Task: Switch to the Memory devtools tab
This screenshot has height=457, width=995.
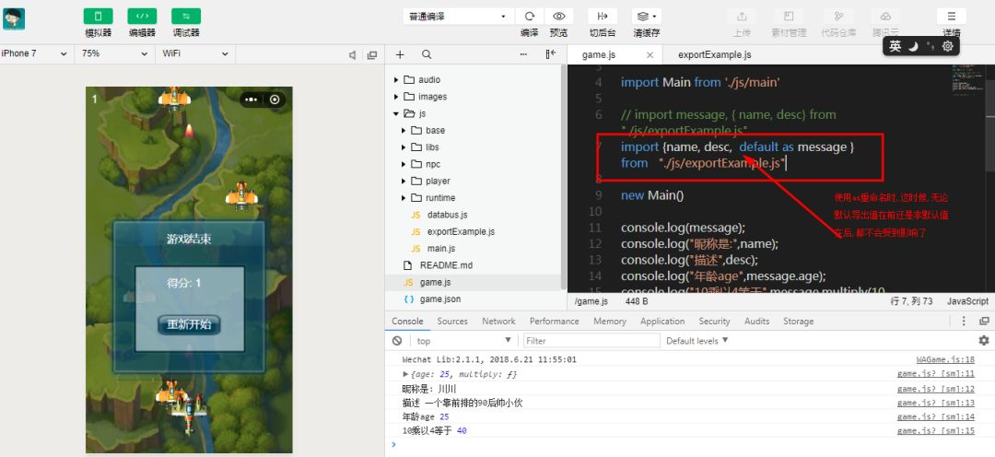Action: (x=610, y=322)
